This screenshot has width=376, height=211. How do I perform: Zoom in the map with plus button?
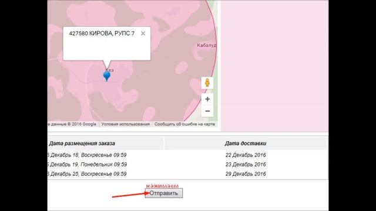pyautogui.click(x=207, y=99)
